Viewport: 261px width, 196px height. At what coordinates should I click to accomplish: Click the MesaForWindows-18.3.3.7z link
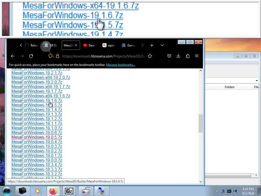click(x=37, y=169)
